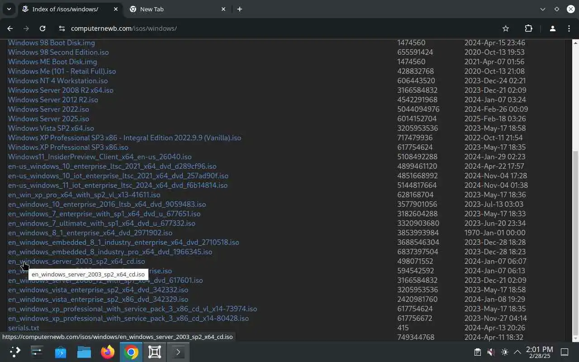Close the Index of /isos/windows/ tab

(x=115, y=9)
